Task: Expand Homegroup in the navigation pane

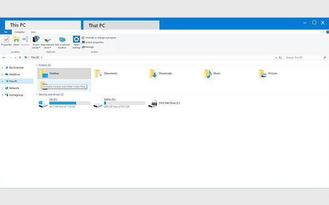Action: click(x=2, y=95)
